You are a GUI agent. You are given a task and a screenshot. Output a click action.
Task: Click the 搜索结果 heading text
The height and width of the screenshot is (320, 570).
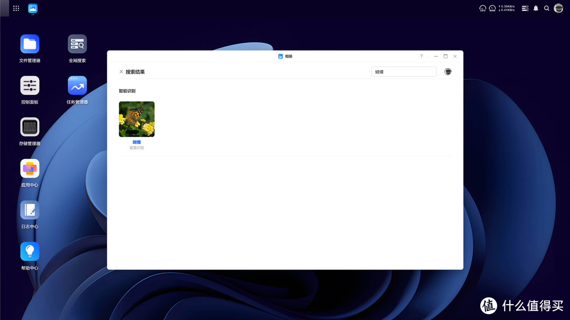[x=135, y=72]
